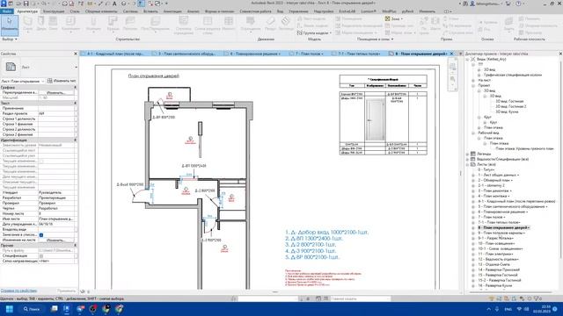Click Изменить button for Изменения на листе

pos(56,240)
